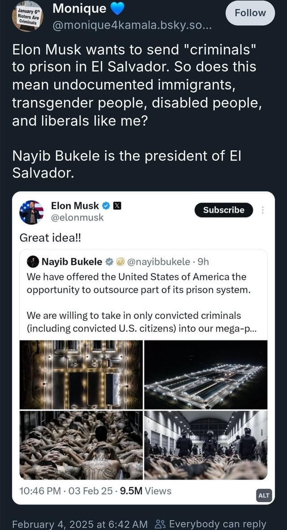The width and height of the screenshot is (287, 530).
Task: Click Elon Musk's profile picture
Action: (31, 212)
